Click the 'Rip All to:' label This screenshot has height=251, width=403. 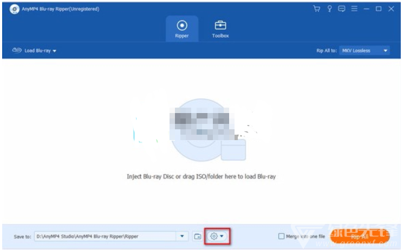pyautogui.click(x=327, y=50)
